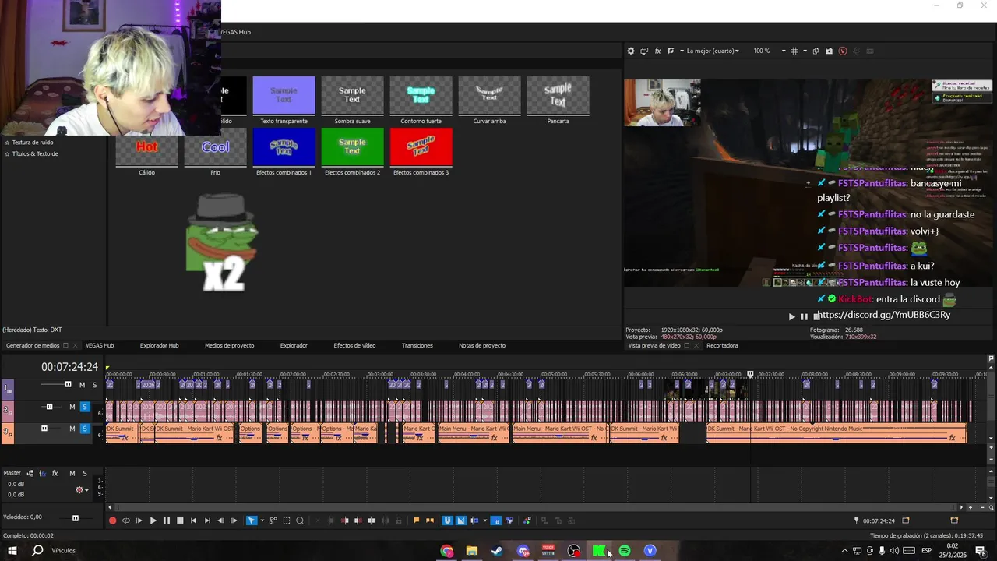Mute audio track 3
Screen dimensions: 997x561
(x=72, y=429)
